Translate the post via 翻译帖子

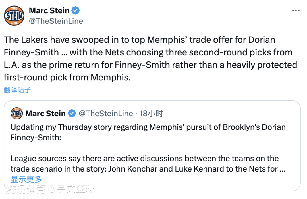pos(17,90)
